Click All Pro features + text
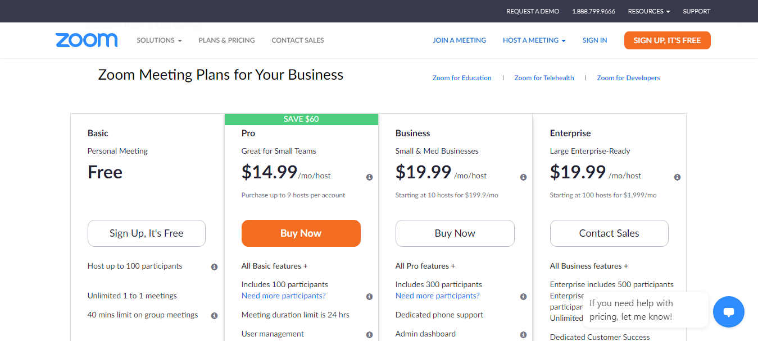Image resolution: width=758 pixels, height=341 pixels. (425, 266)
